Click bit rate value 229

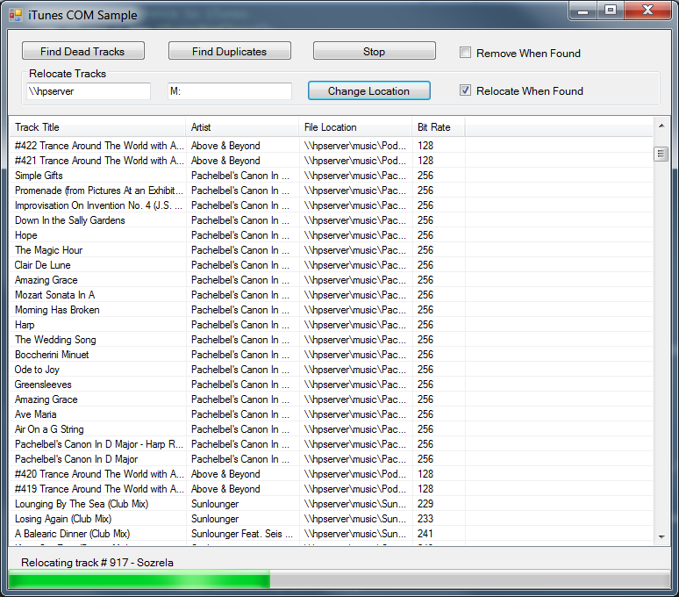(425, 504)
